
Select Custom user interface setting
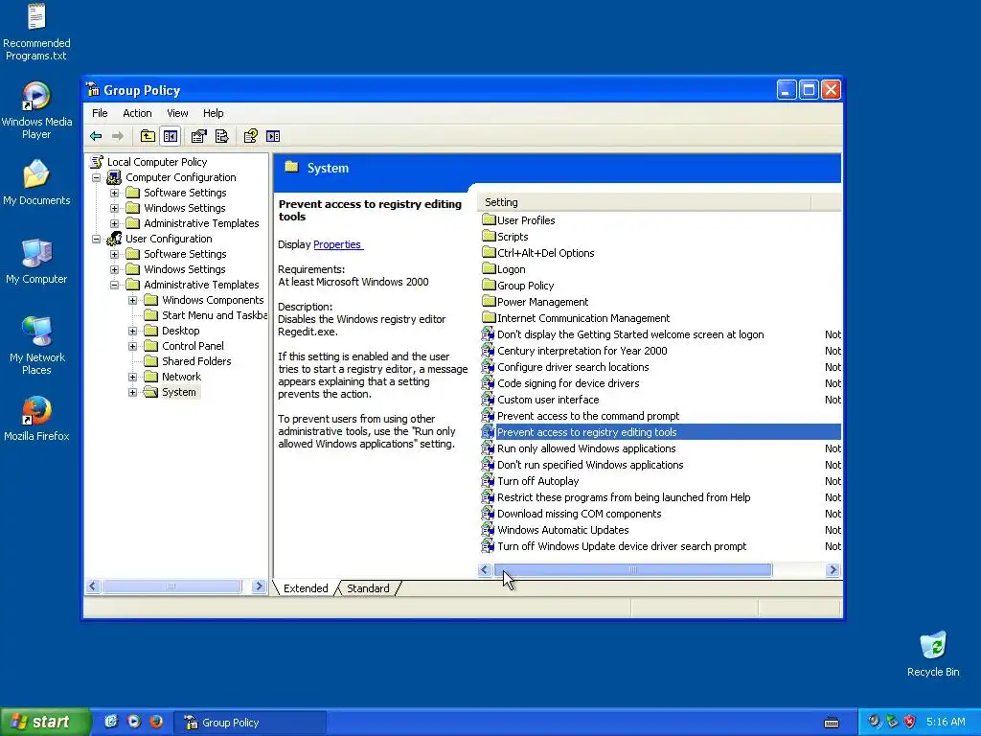540,400
